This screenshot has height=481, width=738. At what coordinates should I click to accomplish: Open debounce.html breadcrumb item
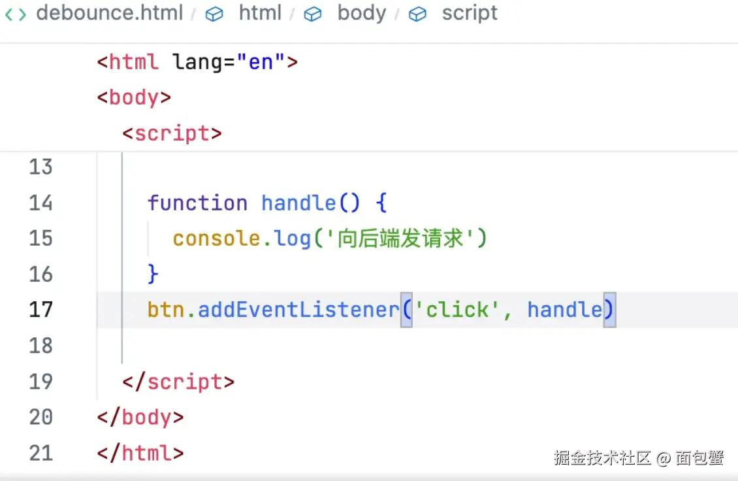(x=109, y=13)
